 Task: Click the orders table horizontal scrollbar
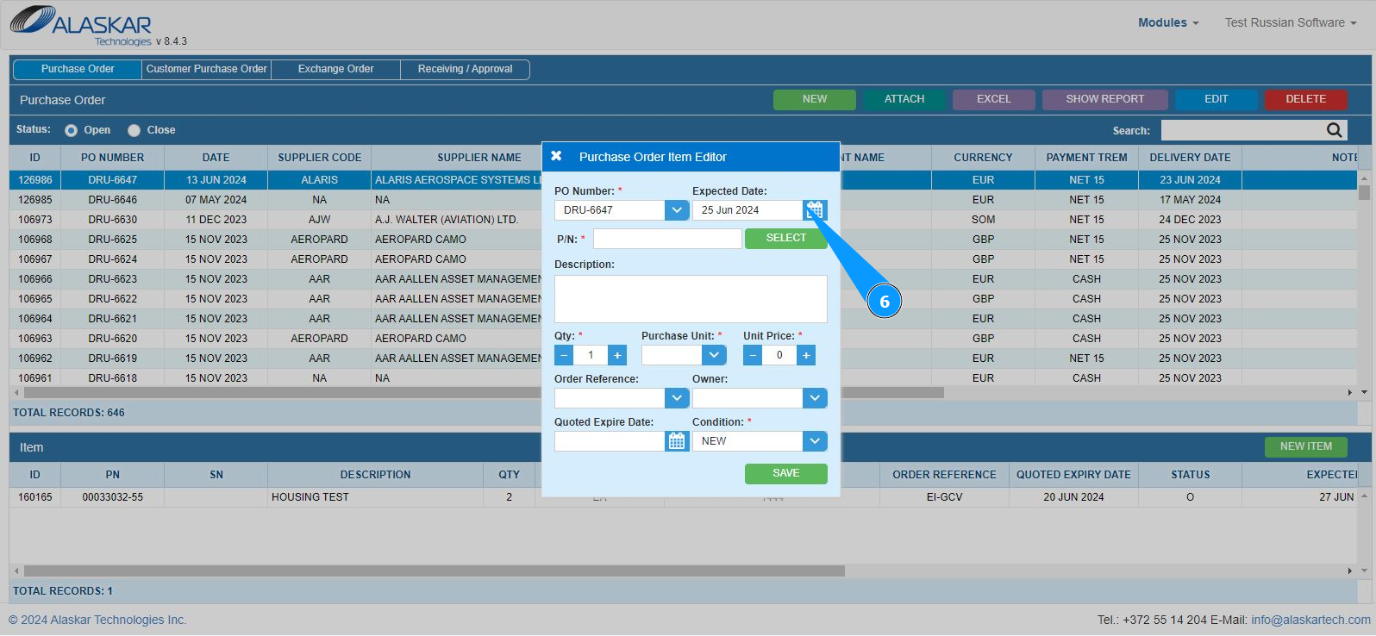coord(484,392)
